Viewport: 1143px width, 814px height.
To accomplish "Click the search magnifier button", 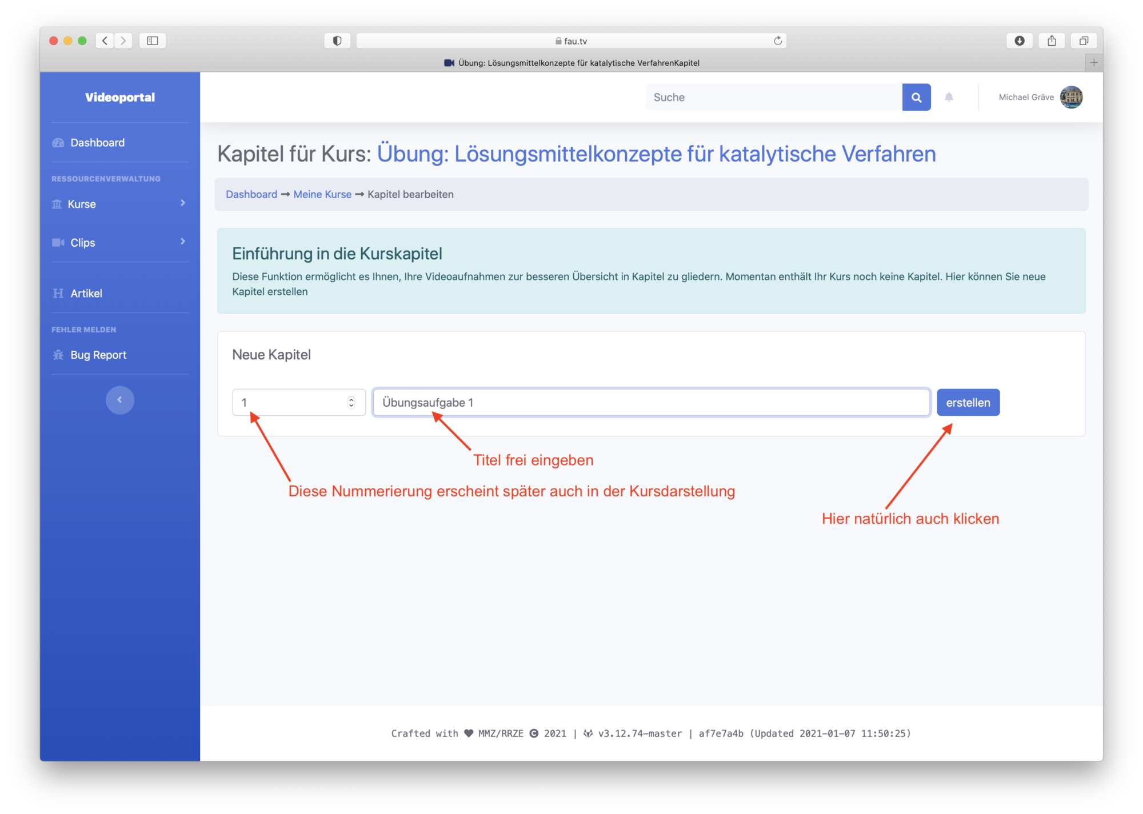I will 916,97.
